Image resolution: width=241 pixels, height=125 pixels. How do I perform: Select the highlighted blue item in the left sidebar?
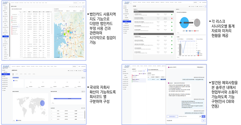(6, 36)
